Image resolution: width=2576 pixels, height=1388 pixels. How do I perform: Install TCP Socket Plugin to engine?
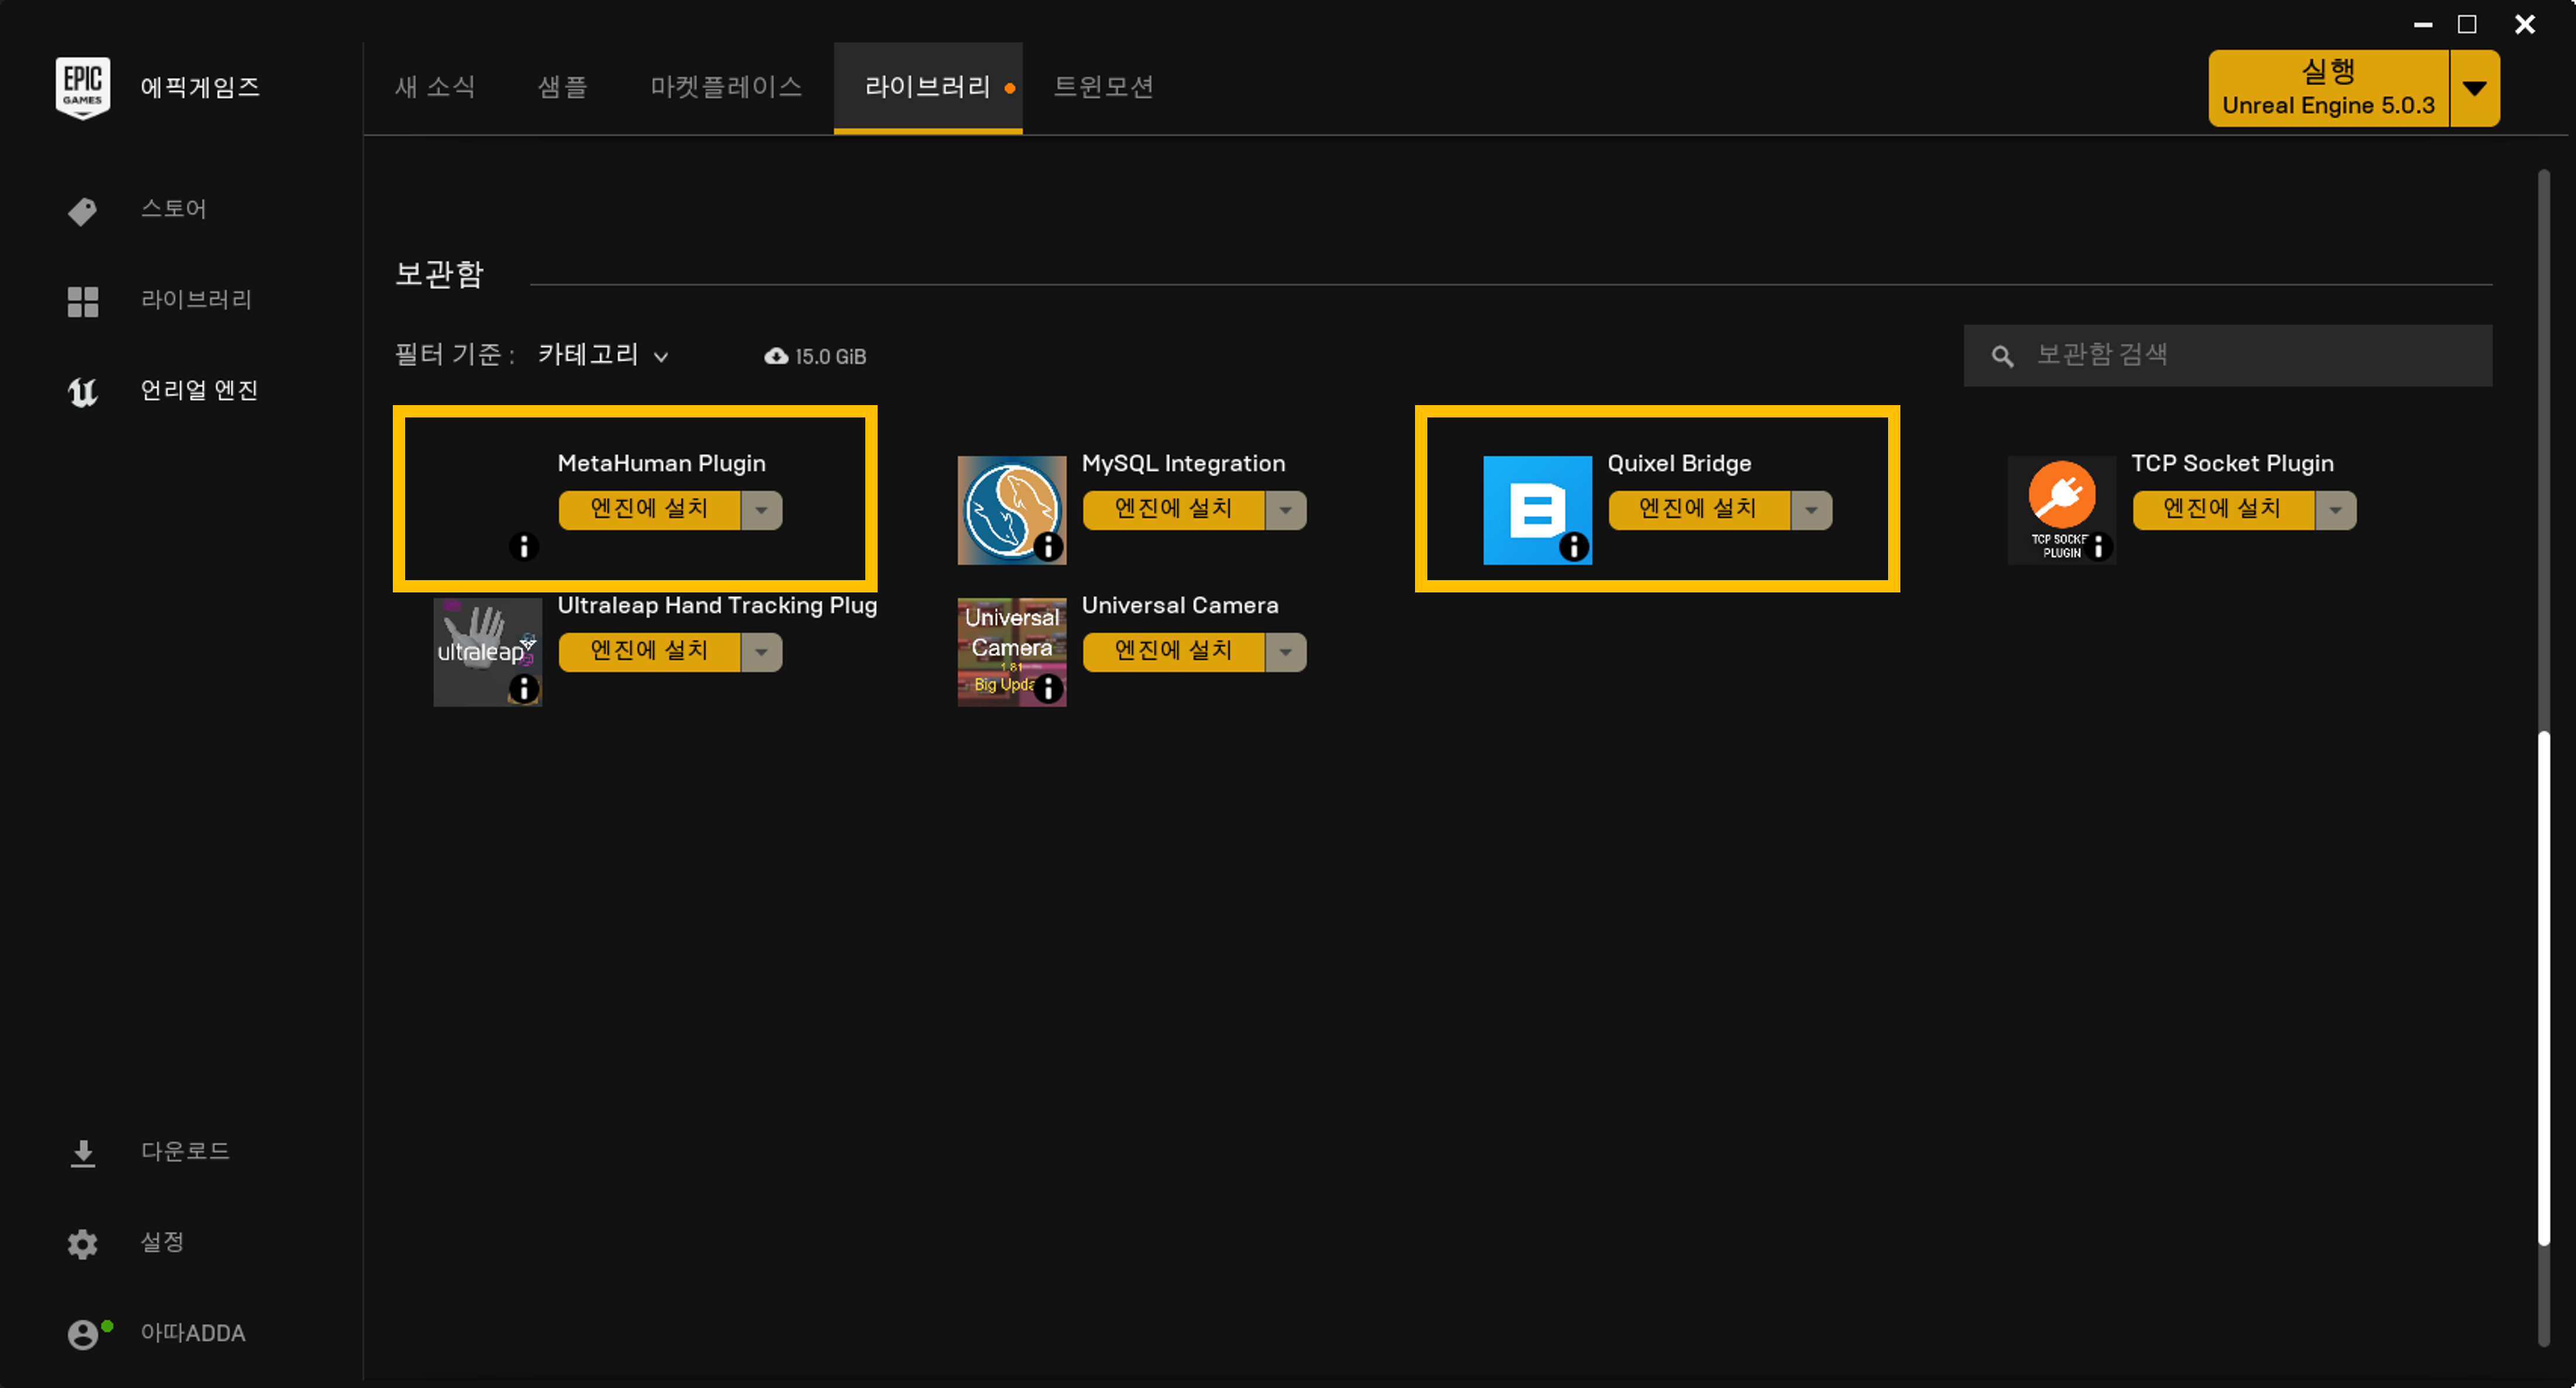(x=2223, y=510)
